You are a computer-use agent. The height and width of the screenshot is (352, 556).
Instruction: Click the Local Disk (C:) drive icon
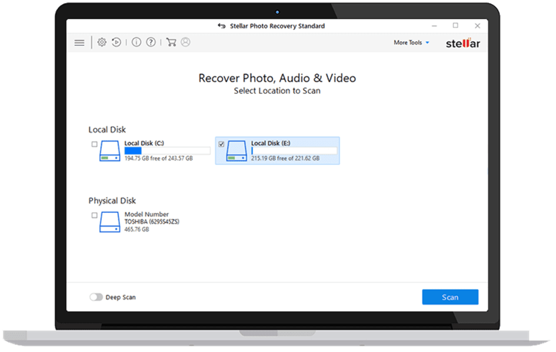tap(109, 151)
